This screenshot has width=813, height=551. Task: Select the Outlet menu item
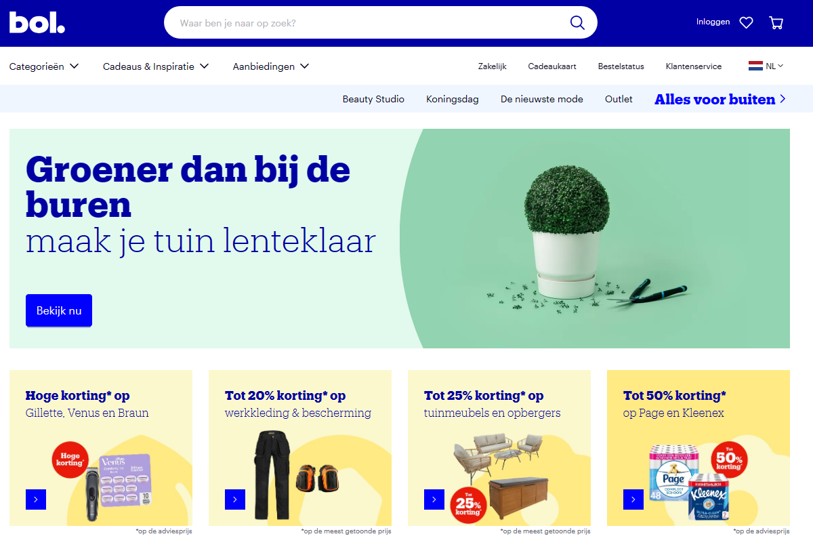tap(619, 99)
